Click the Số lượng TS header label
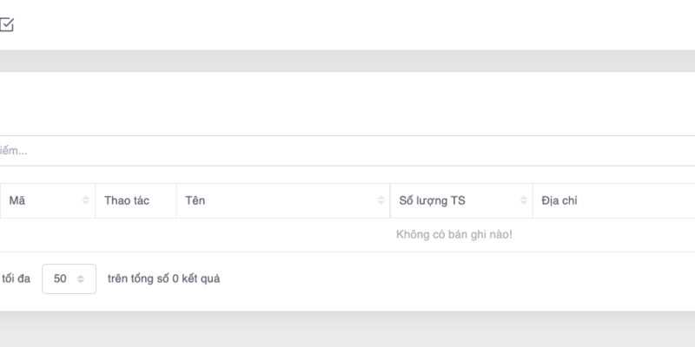The image size is (695, 347). click(432, 200)
